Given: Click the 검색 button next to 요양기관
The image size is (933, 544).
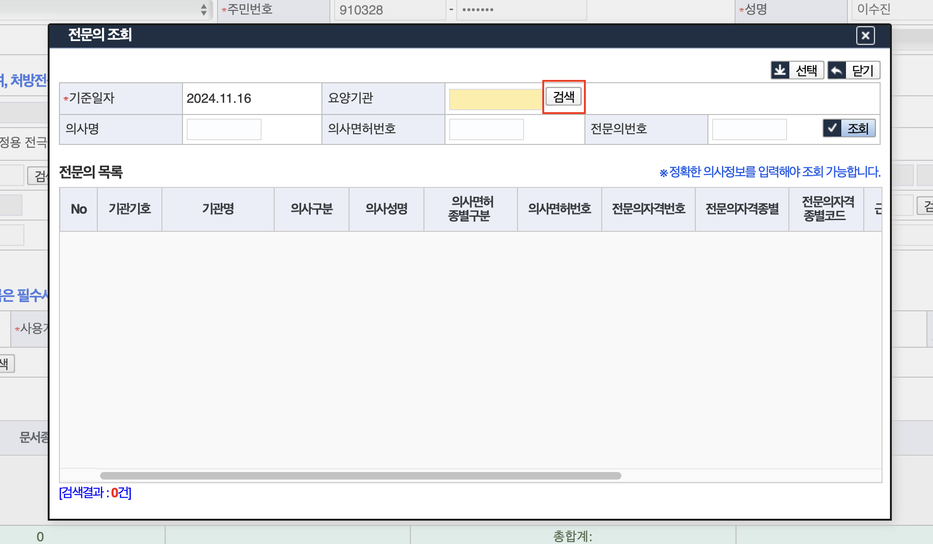Looking at the screenshot, I should click(x=563, y=97).
